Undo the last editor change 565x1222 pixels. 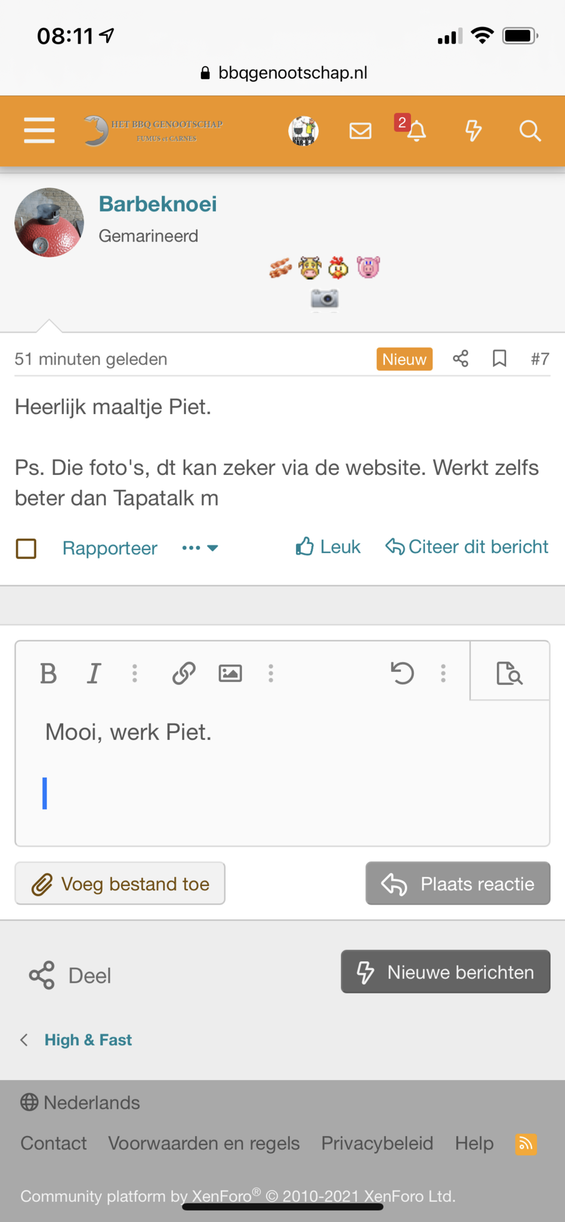[x=403, y=674]
